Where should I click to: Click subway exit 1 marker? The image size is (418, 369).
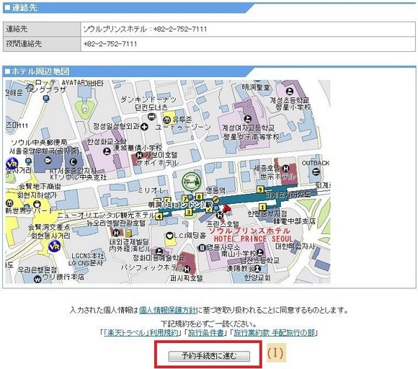[x=262, y=207]
